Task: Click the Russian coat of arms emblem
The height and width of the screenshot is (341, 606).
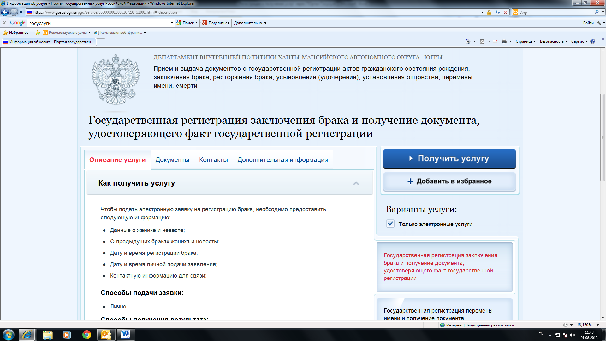Action: (x=116, y=80)
